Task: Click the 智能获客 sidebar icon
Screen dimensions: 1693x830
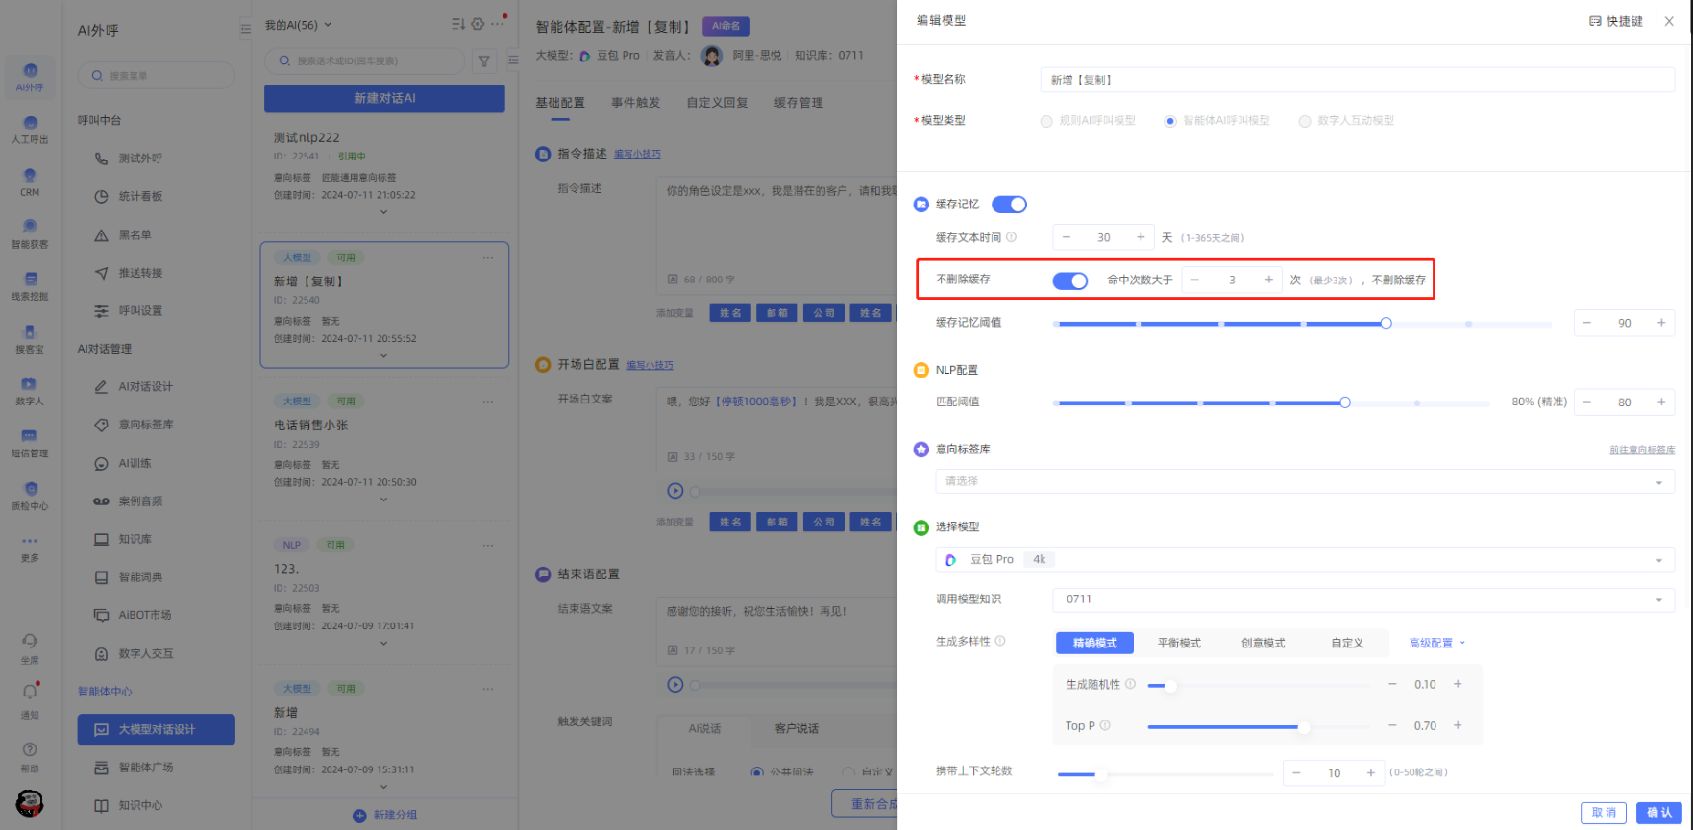Action: [x=30, y=228]
